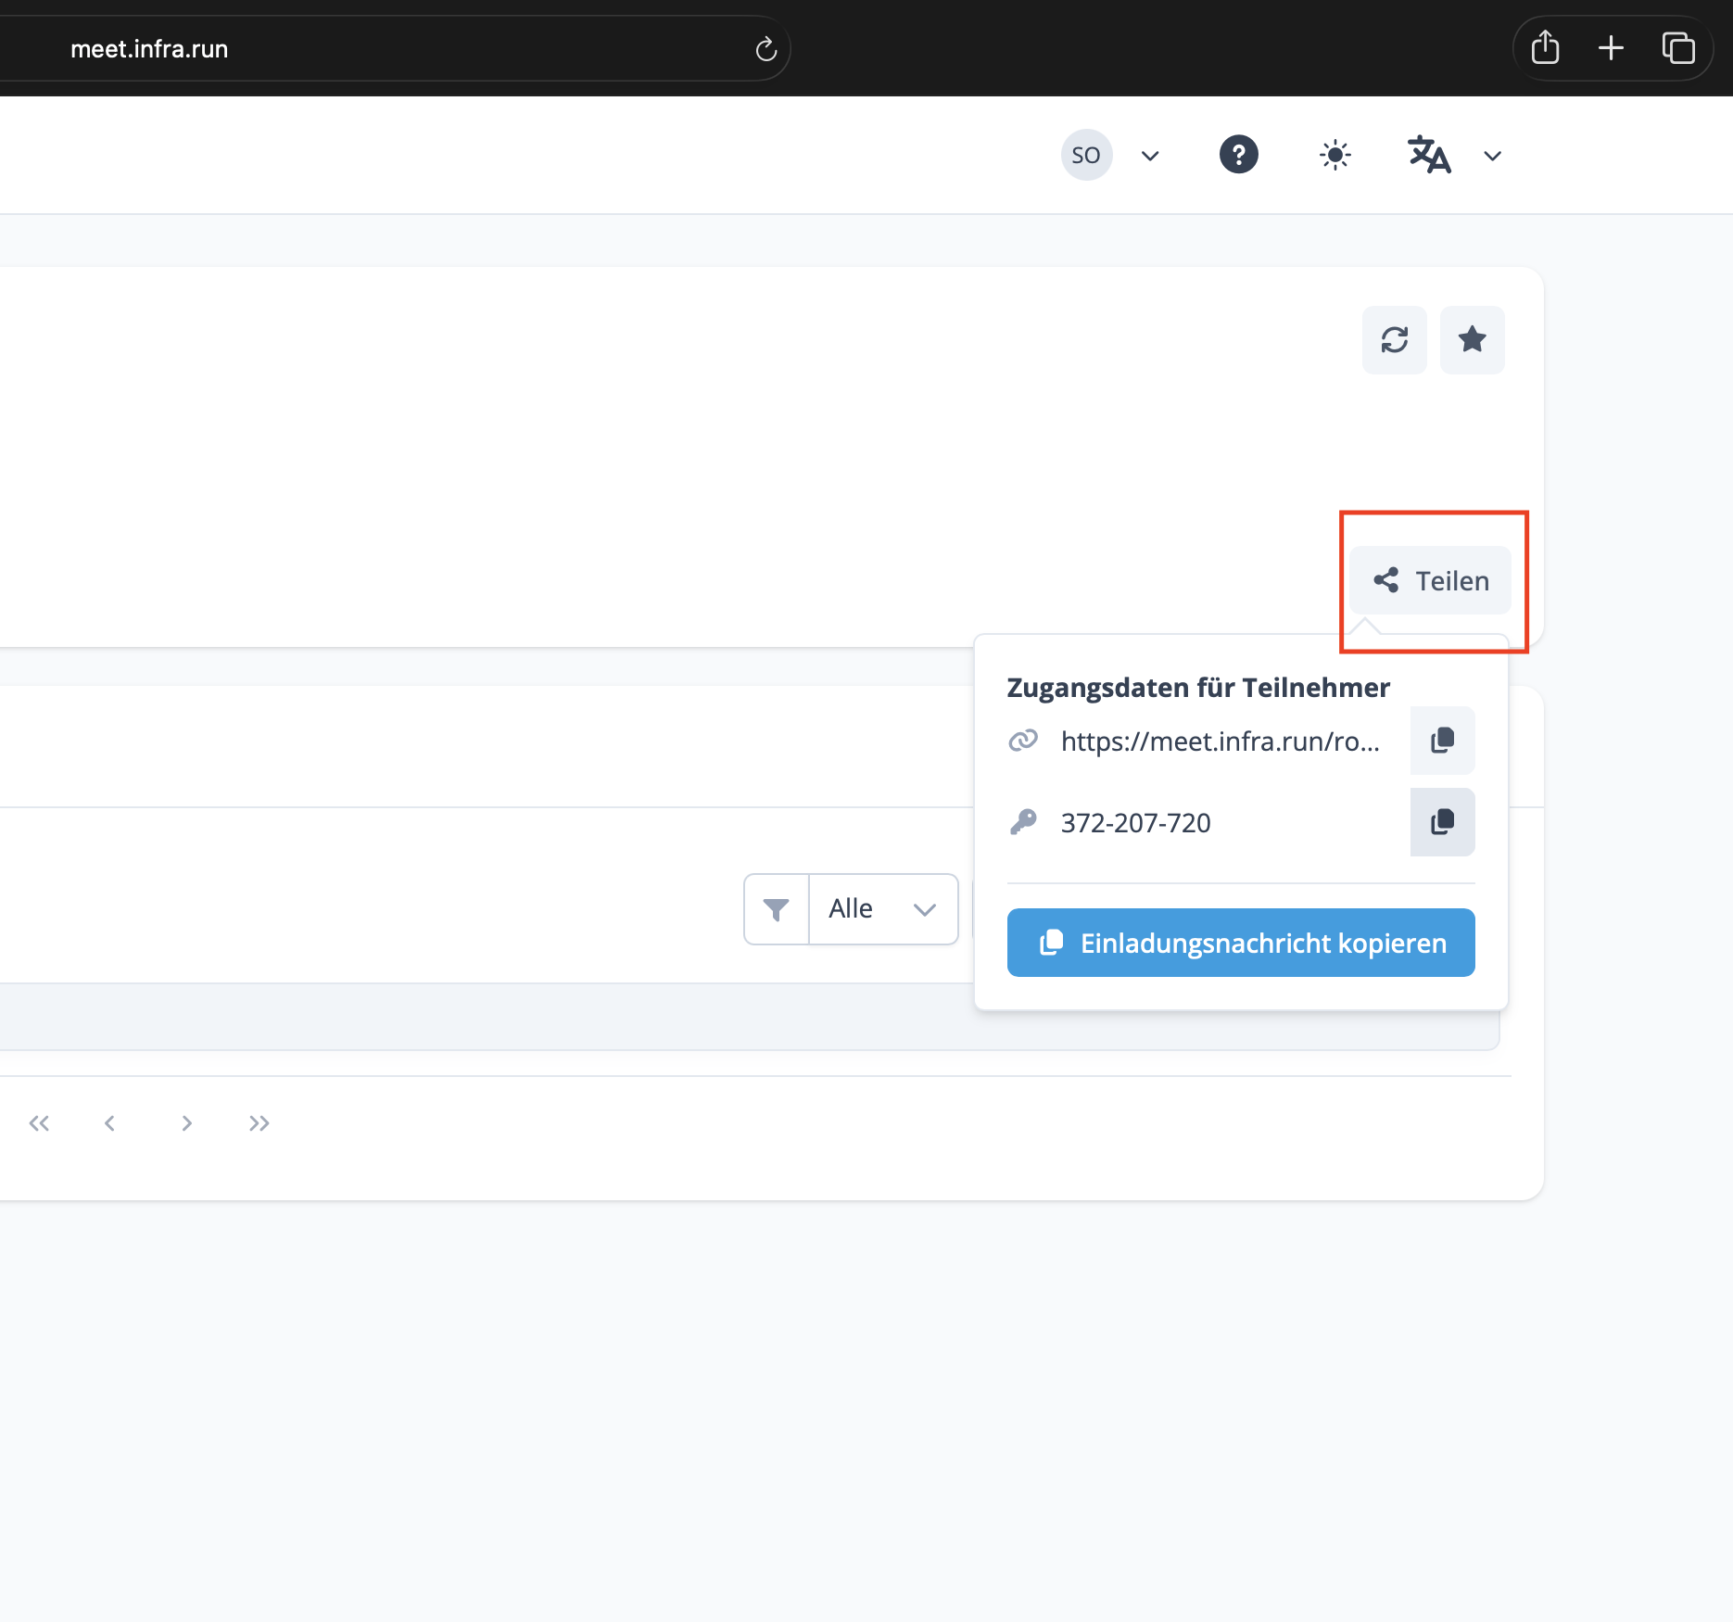This screenshot has width=1733, height=1622.
Task: Click the meet.infra.run address bar
Action: pos(371,49)
